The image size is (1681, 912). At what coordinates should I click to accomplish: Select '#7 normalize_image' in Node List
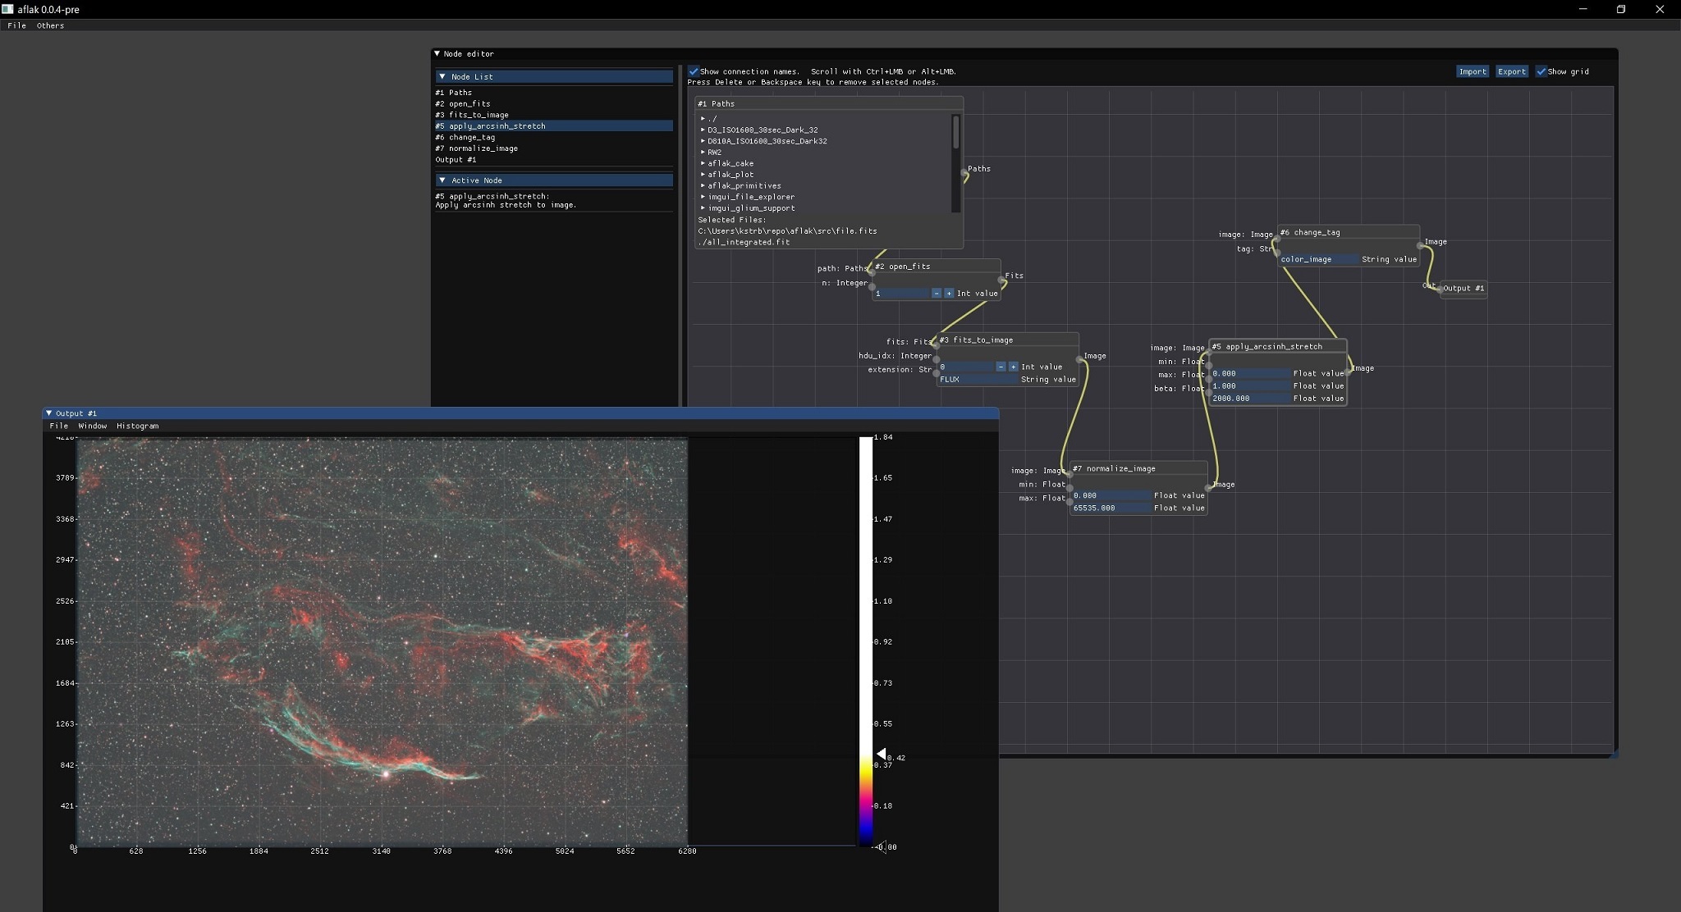click(x=554, y=148)
